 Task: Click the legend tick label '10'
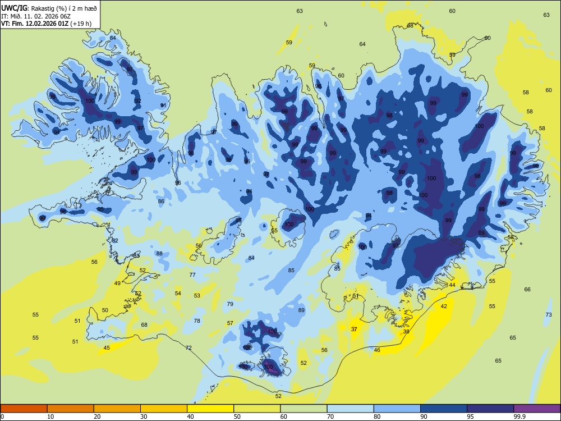click(x=50, y=417)
